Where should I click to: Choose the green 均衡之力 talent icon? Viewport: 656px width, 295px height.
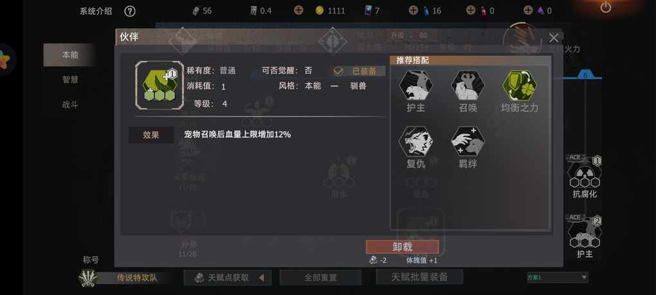[x=519, y=85]
